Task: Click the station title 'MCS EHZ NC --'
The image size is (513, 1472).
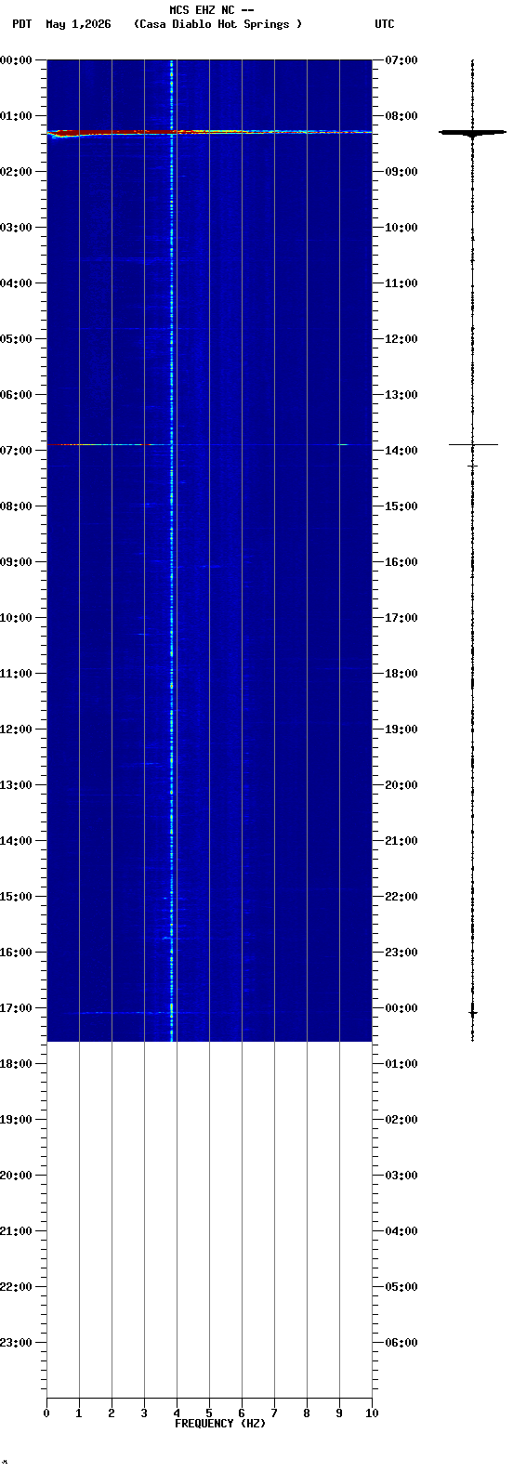Action: 212,9
